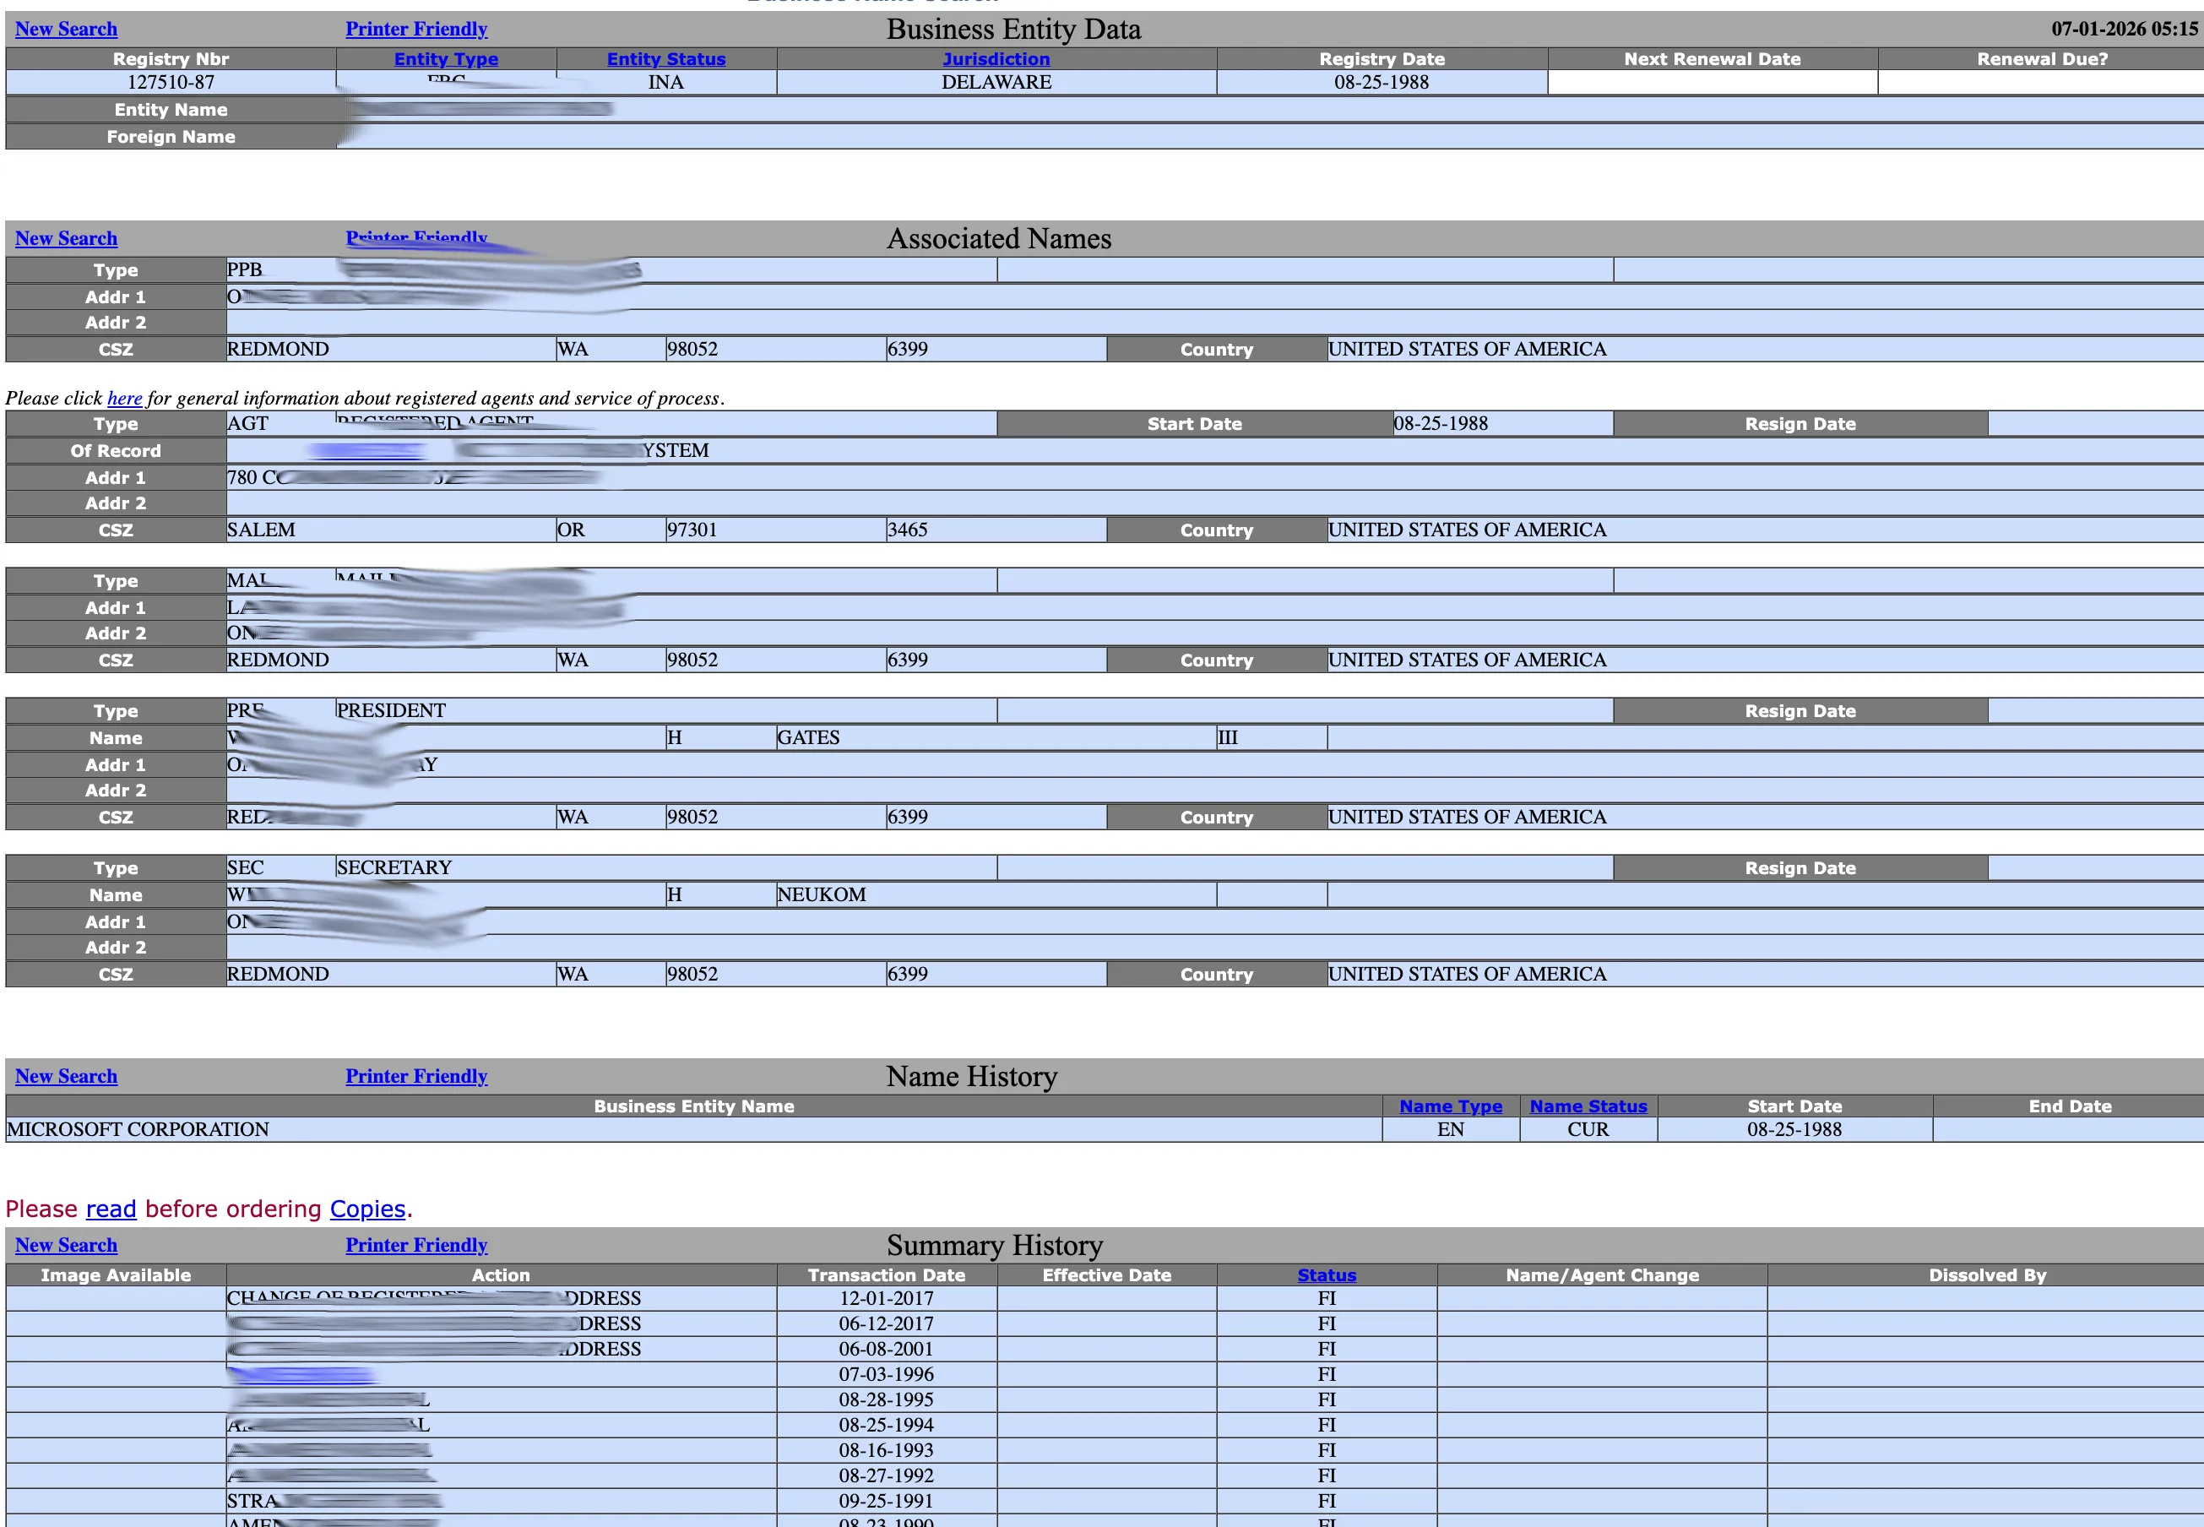The width and height of the screenshot is (2204, 1527).
Task: Click agent Start Date value 08-25-1988
Action: pyautogui.click(x=1441, y=424)
